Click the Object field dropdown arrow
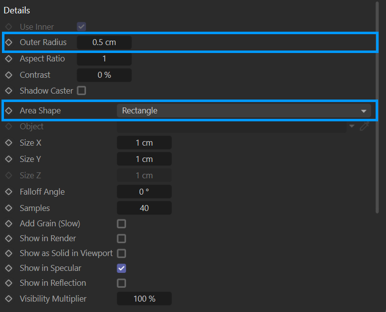The image size is (386, 312). 352,126
